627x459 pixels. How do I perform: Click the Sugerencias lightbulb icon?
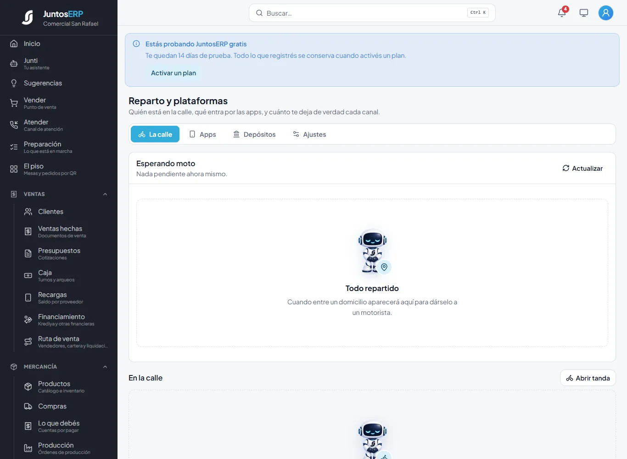coord(14,83)
